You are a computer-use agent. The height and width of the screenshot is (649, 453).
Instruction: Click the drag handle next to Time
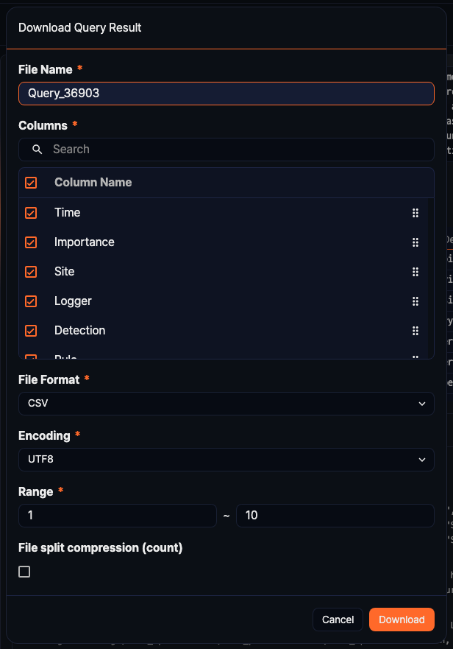tap(415, 212)
